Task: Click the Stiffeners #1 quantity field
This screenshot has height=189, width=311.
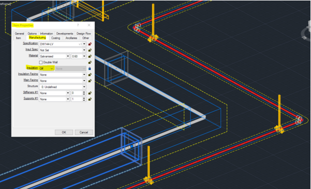Action: tap(77, 93)
